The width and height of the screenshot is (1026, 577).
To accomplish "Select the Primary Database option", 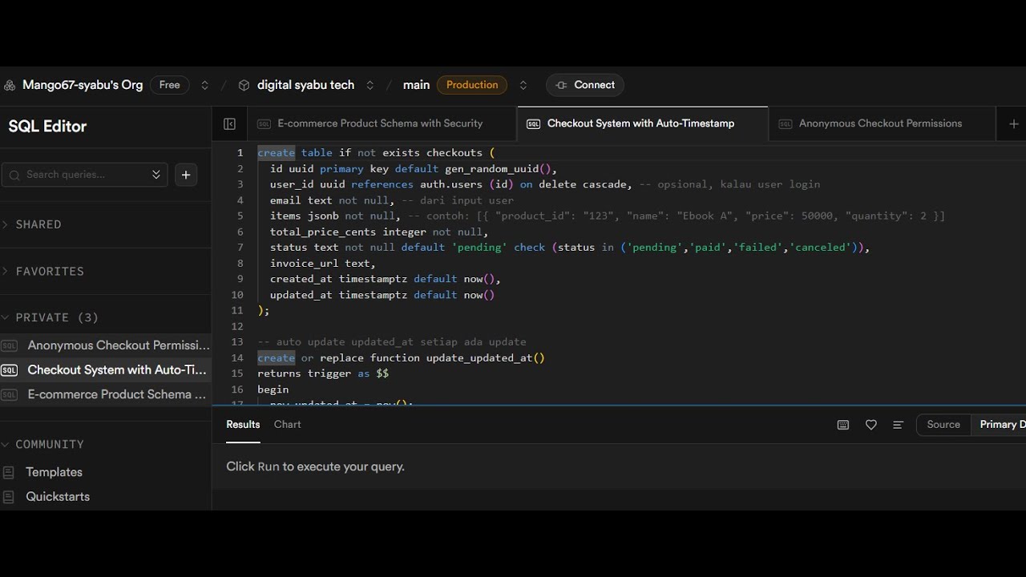I will point(999,425).
